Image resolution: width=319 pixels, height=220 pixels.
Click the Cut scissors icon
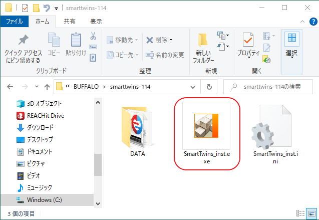[x=93, y=36]
